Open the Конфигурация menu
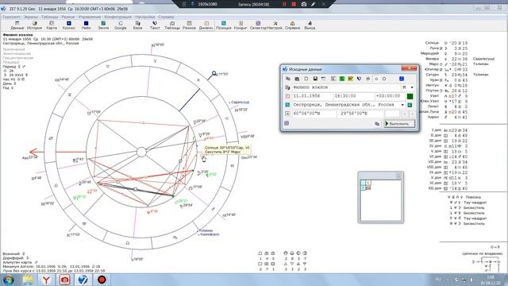This screenshot has width=508, height=286. [x=118, y=17]
